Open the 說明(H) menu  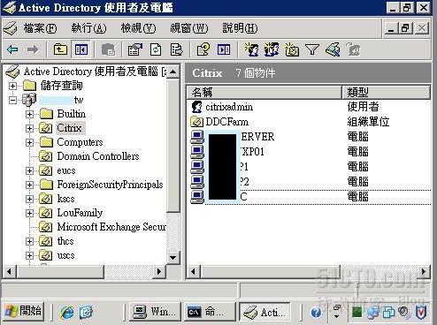coord(240,28)
